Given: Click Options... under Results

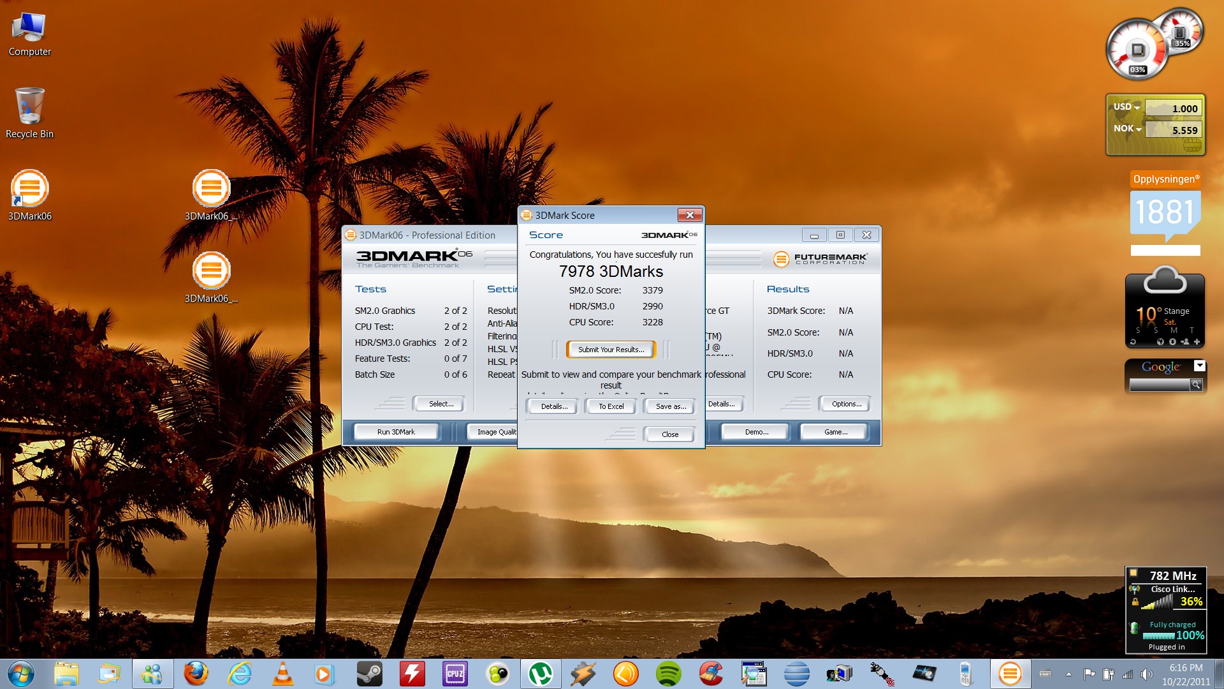Looking at the screenshot, I should 847,404.
